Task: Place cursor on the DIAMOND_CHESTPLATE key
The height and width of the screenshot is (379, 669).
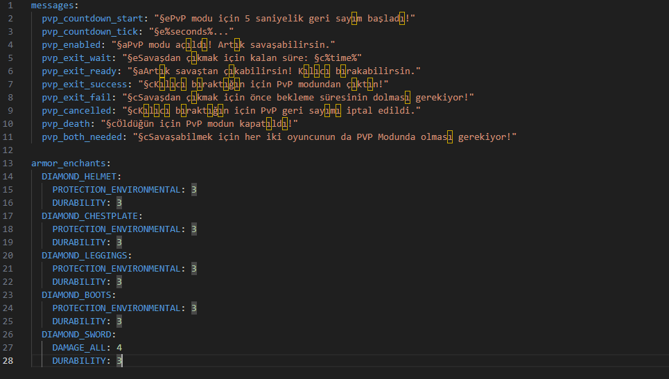Action: 89,215
